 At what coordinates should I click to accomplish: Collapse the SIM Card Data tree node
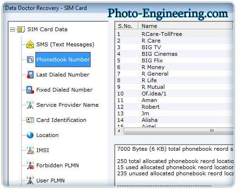click(x=12, y=29)
